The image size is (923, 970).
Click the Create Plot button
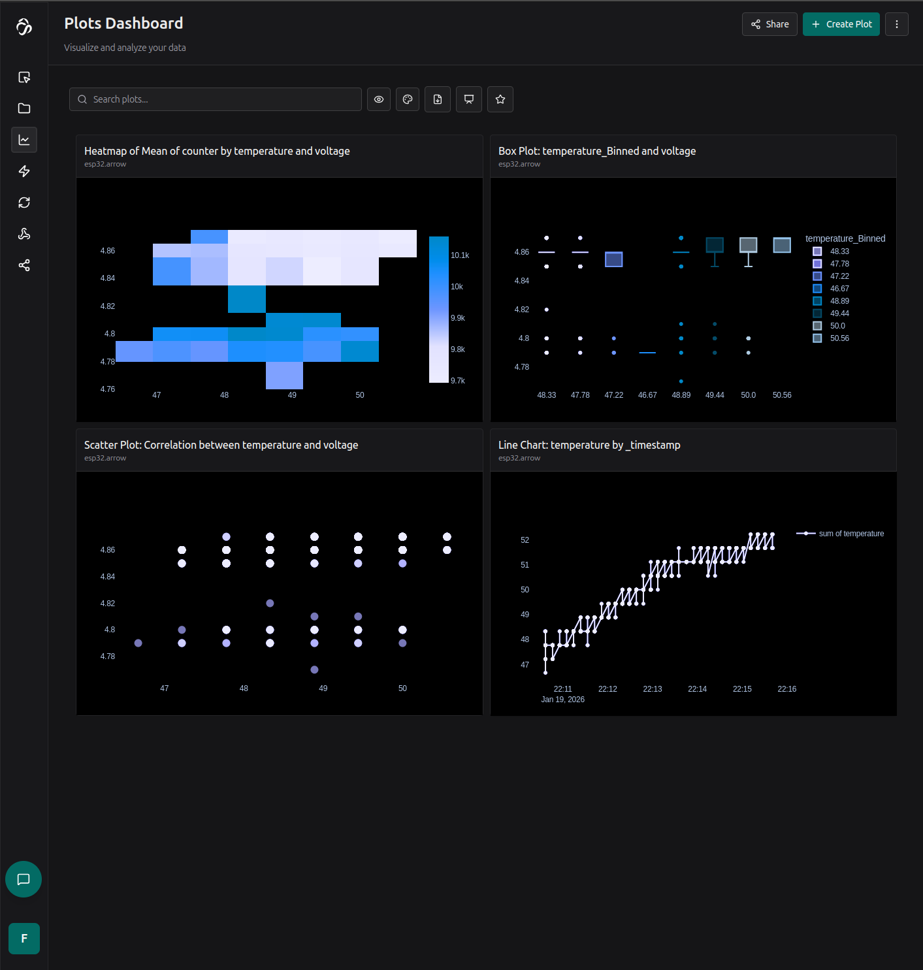[x=841, y=24]
